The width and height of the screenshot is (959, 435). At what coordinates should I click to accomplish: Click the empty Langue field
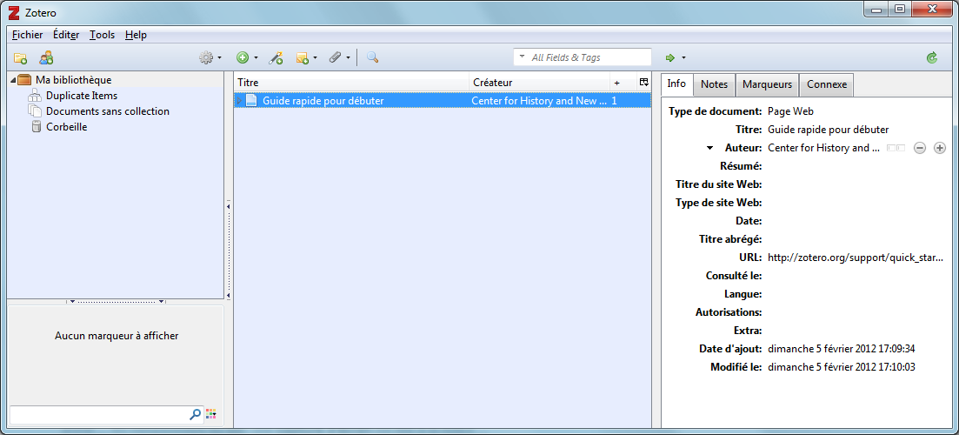click(x=856, y=294)
